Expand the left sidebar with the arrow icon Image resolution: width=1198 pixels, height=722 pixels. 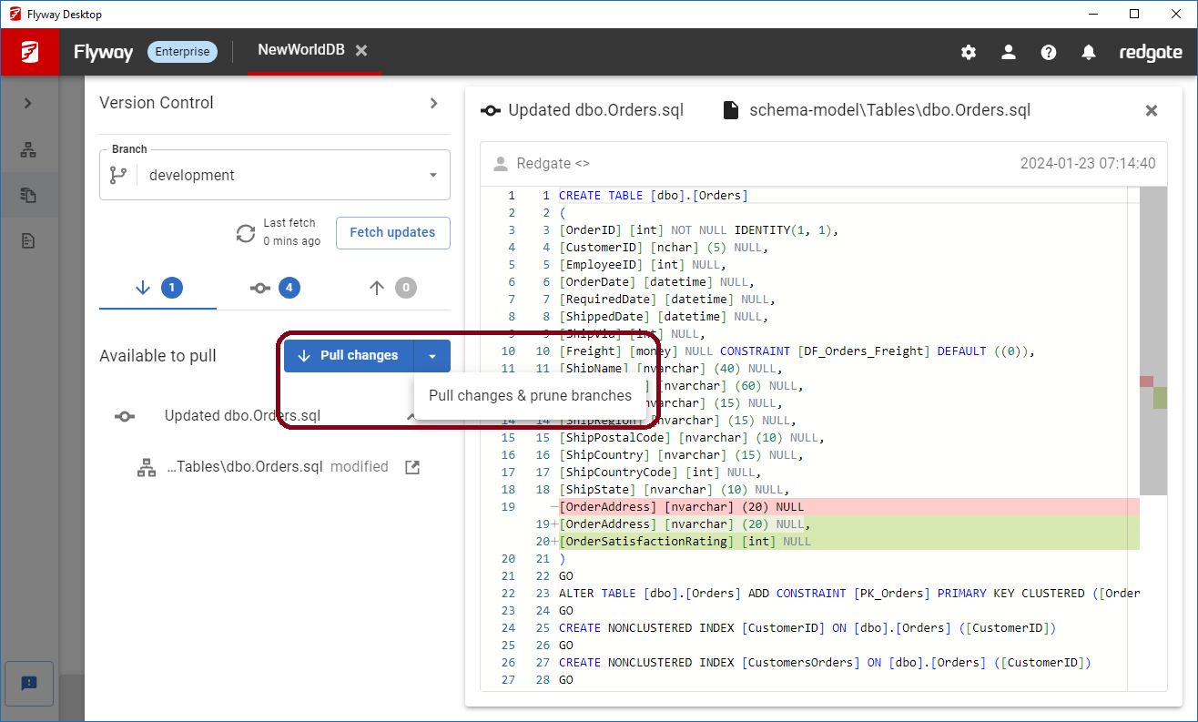pos(30,104)
